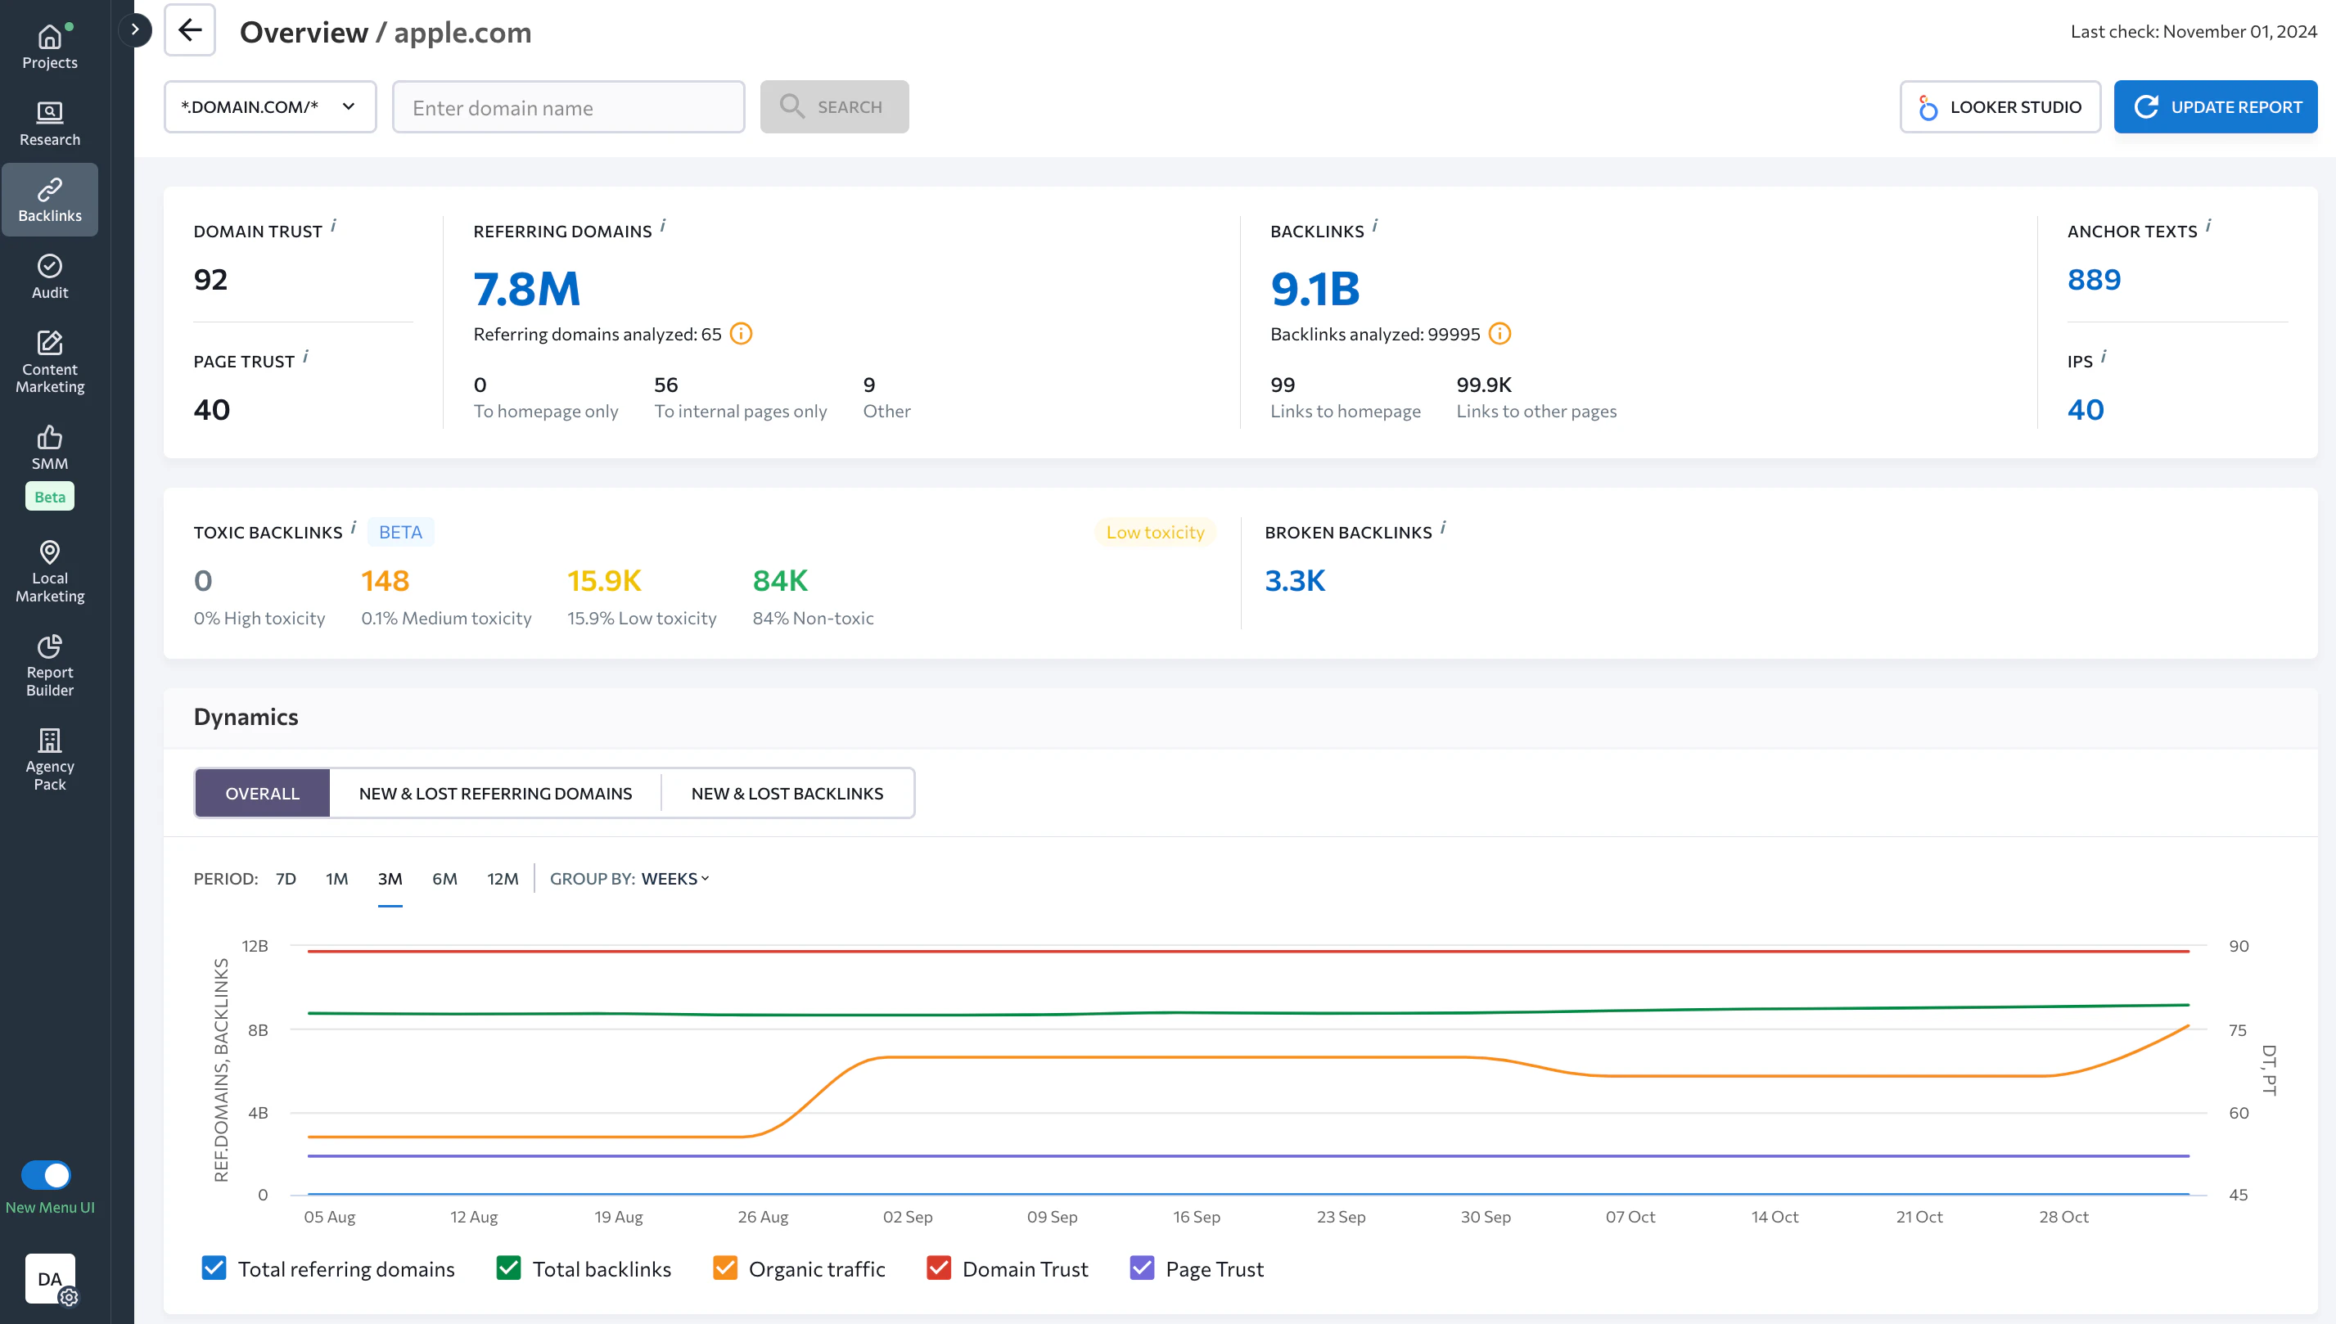Open the *.DOMAIN.COM/* scope dropdown

(269, 106)
